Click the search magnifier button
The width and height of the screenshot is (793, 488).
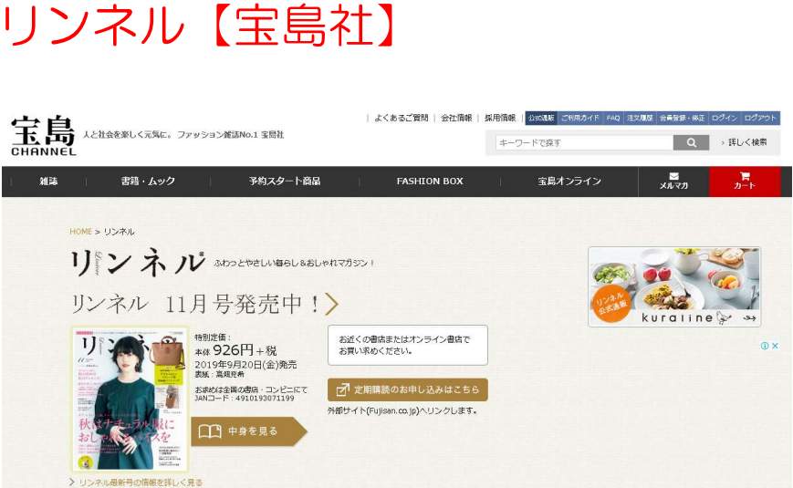click(x=691, y=142)
